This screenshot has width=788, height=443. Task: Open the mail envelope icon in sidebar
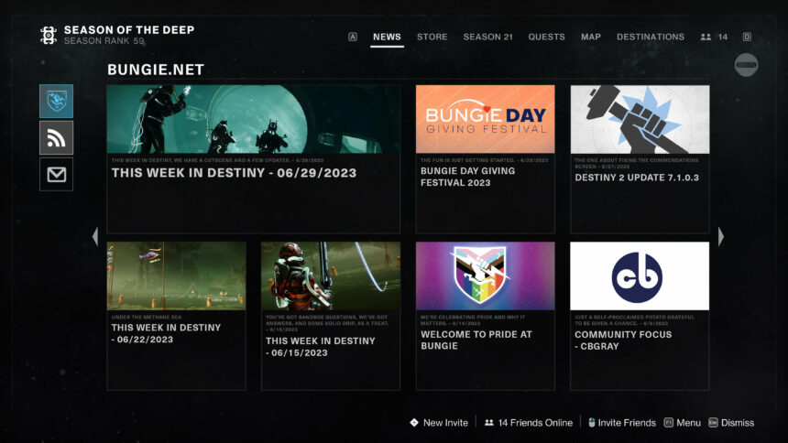click(x=56, y=174)
